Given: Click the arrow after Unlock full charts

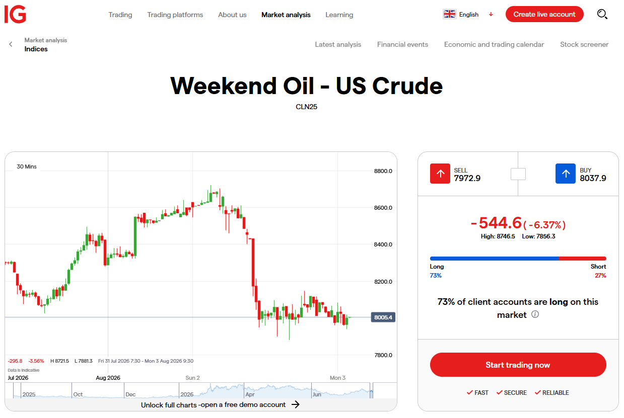Looking at the screenshot, I should [x=296, y=404].
